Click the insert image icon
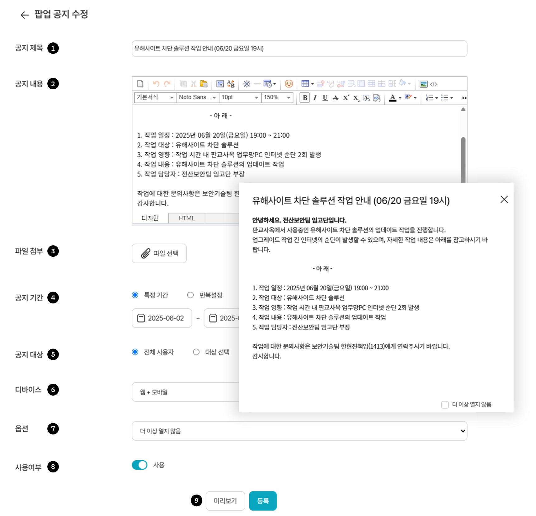This screenshot has width=536, height=516. (423, 84)
